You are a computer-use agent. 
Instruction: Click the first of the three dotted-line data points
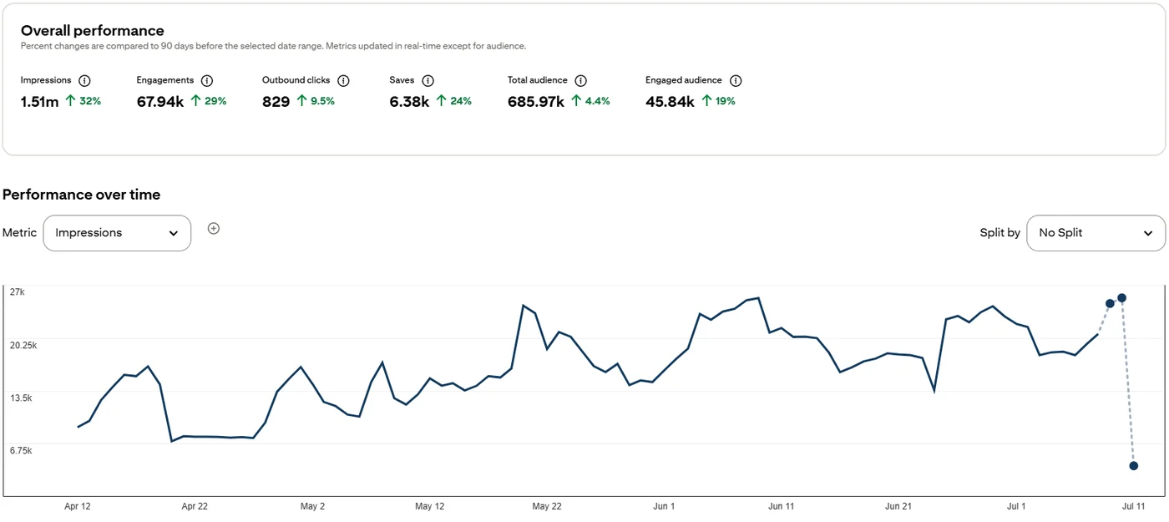1110,304
